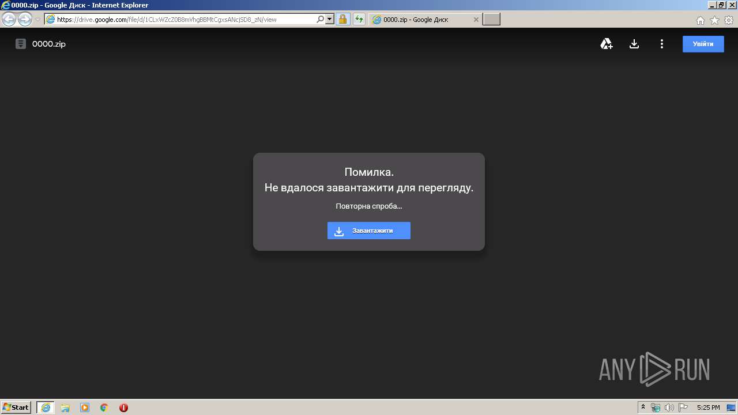Screen dimensions: 738x415
Task: Open Windows Explorer folder from taskbar
Action: (x=65, y=408)
